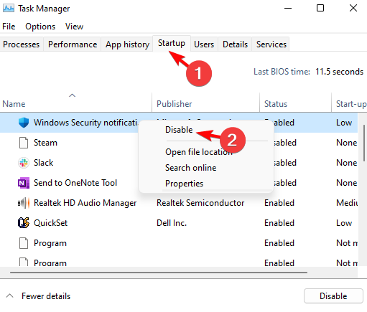Choose Disable from the context menu
Screen dimensions: 367x312
(x=179, y=130)
